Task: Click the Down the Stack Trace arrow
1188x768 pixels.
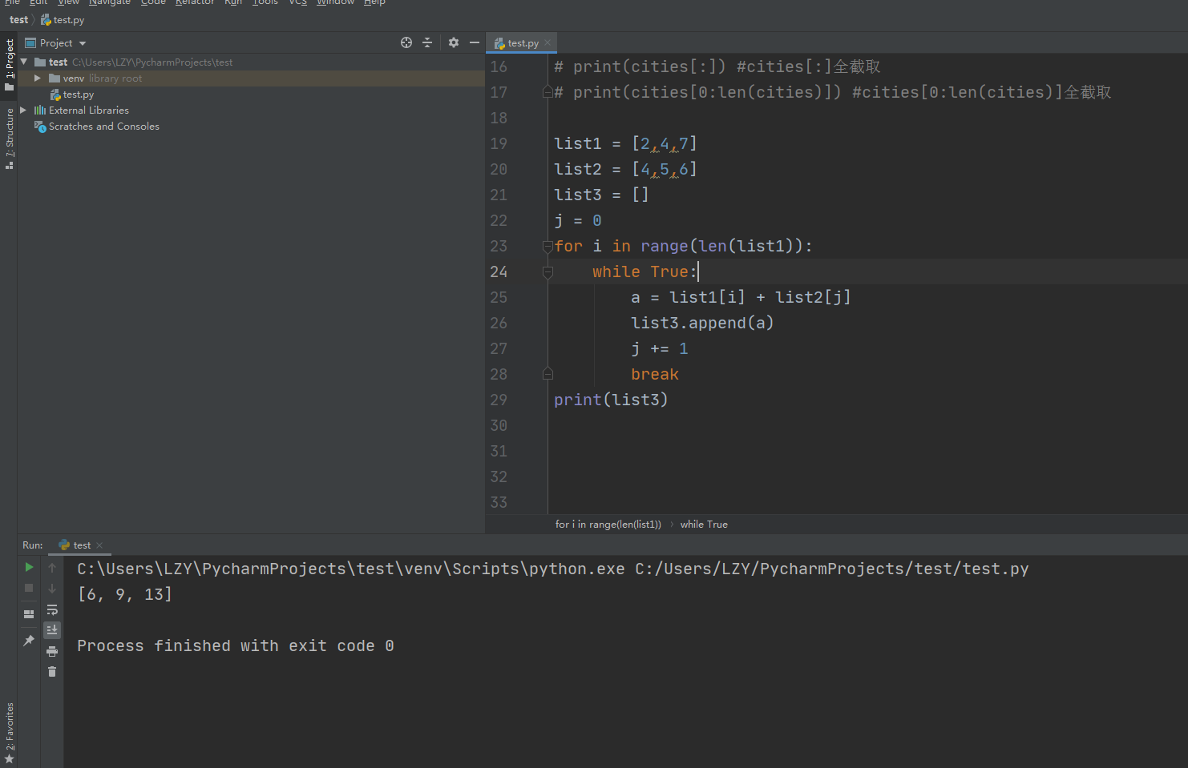Action: [52, 589]
